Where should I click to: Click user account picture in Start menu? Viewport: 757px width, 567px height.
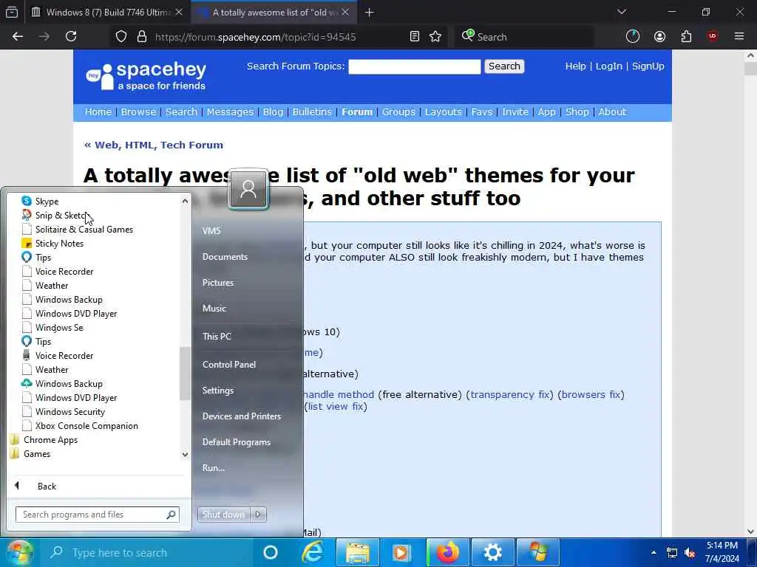click(248, 189)
